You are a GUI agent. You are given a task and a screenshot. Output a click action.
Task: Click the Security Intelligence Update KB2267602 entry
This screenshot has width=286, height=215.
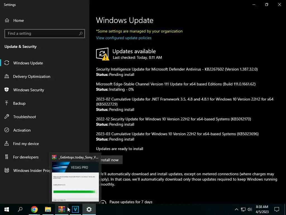click(177, 69)
